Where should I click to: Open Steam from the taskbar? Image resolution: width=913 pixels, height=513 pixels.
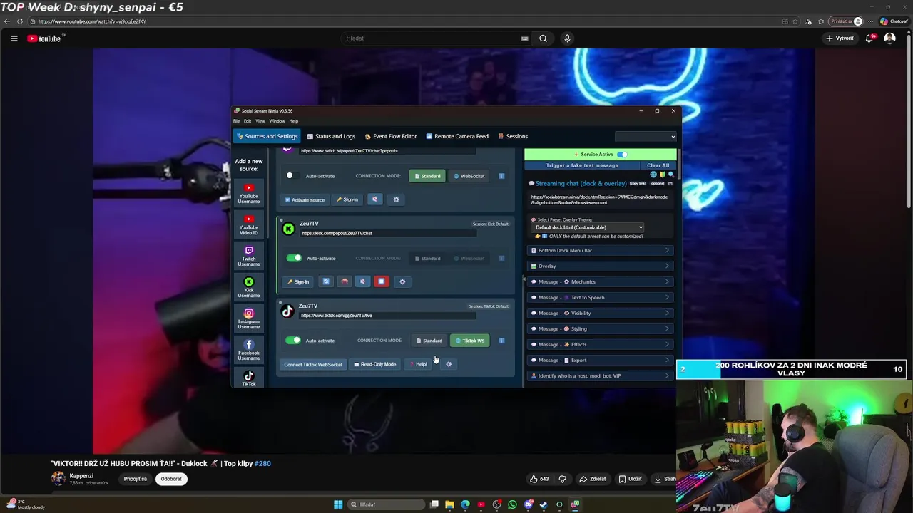(544, 504)
